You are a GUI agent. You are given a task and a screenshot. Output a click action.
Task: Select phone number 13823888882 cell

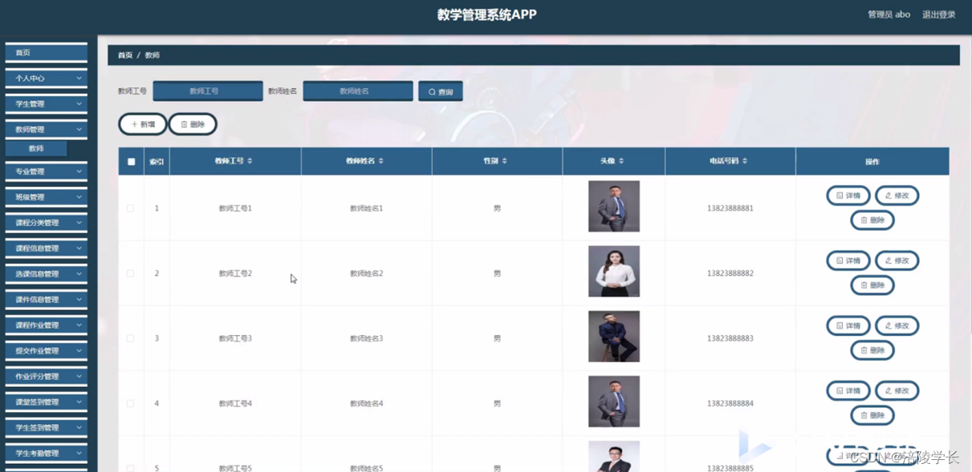click(x=730, y=273)
